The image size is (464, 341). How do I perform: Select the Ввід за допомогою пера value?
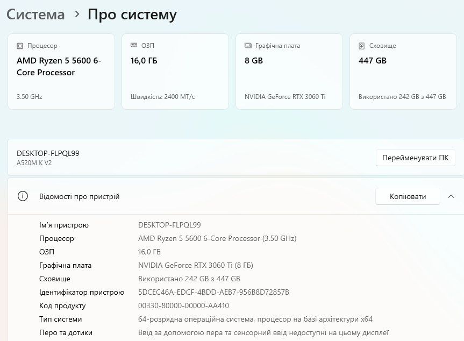click(x=263, y=333)
